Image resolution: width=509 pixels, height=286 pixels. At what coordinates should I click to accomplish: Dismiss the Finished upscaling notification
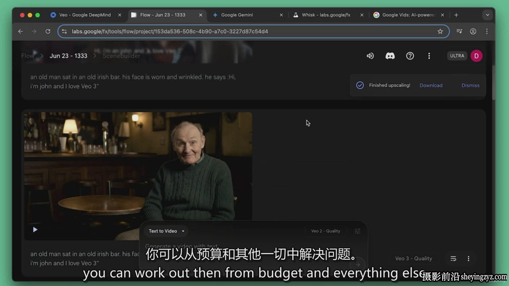[x=470, y=85]
